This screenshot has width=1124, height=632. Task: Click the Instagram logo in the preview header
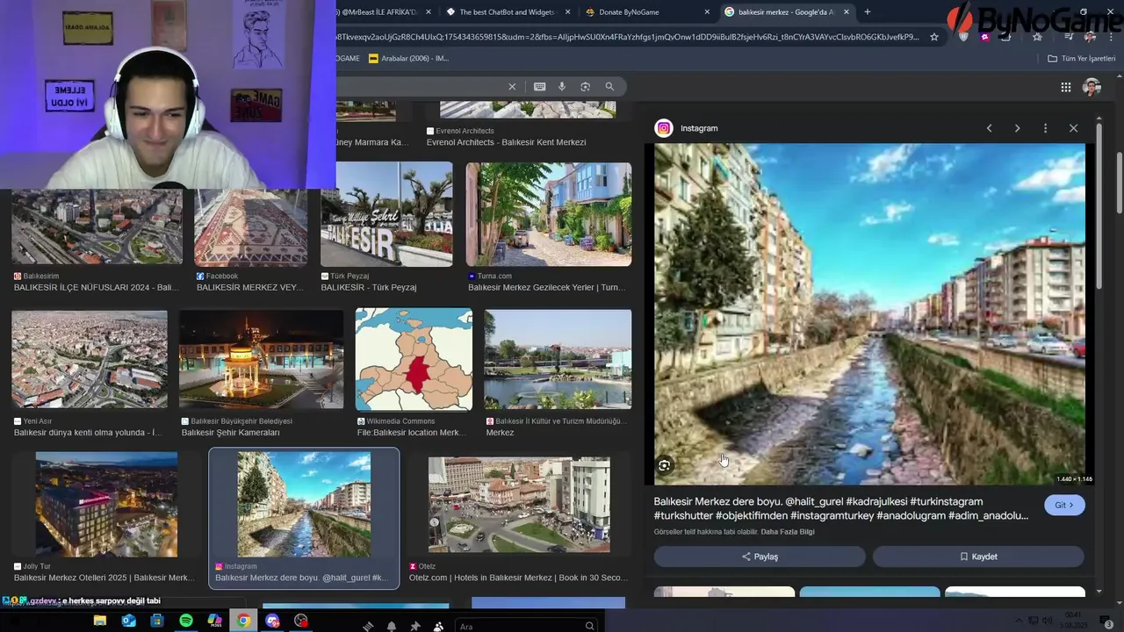click(664, 128)
